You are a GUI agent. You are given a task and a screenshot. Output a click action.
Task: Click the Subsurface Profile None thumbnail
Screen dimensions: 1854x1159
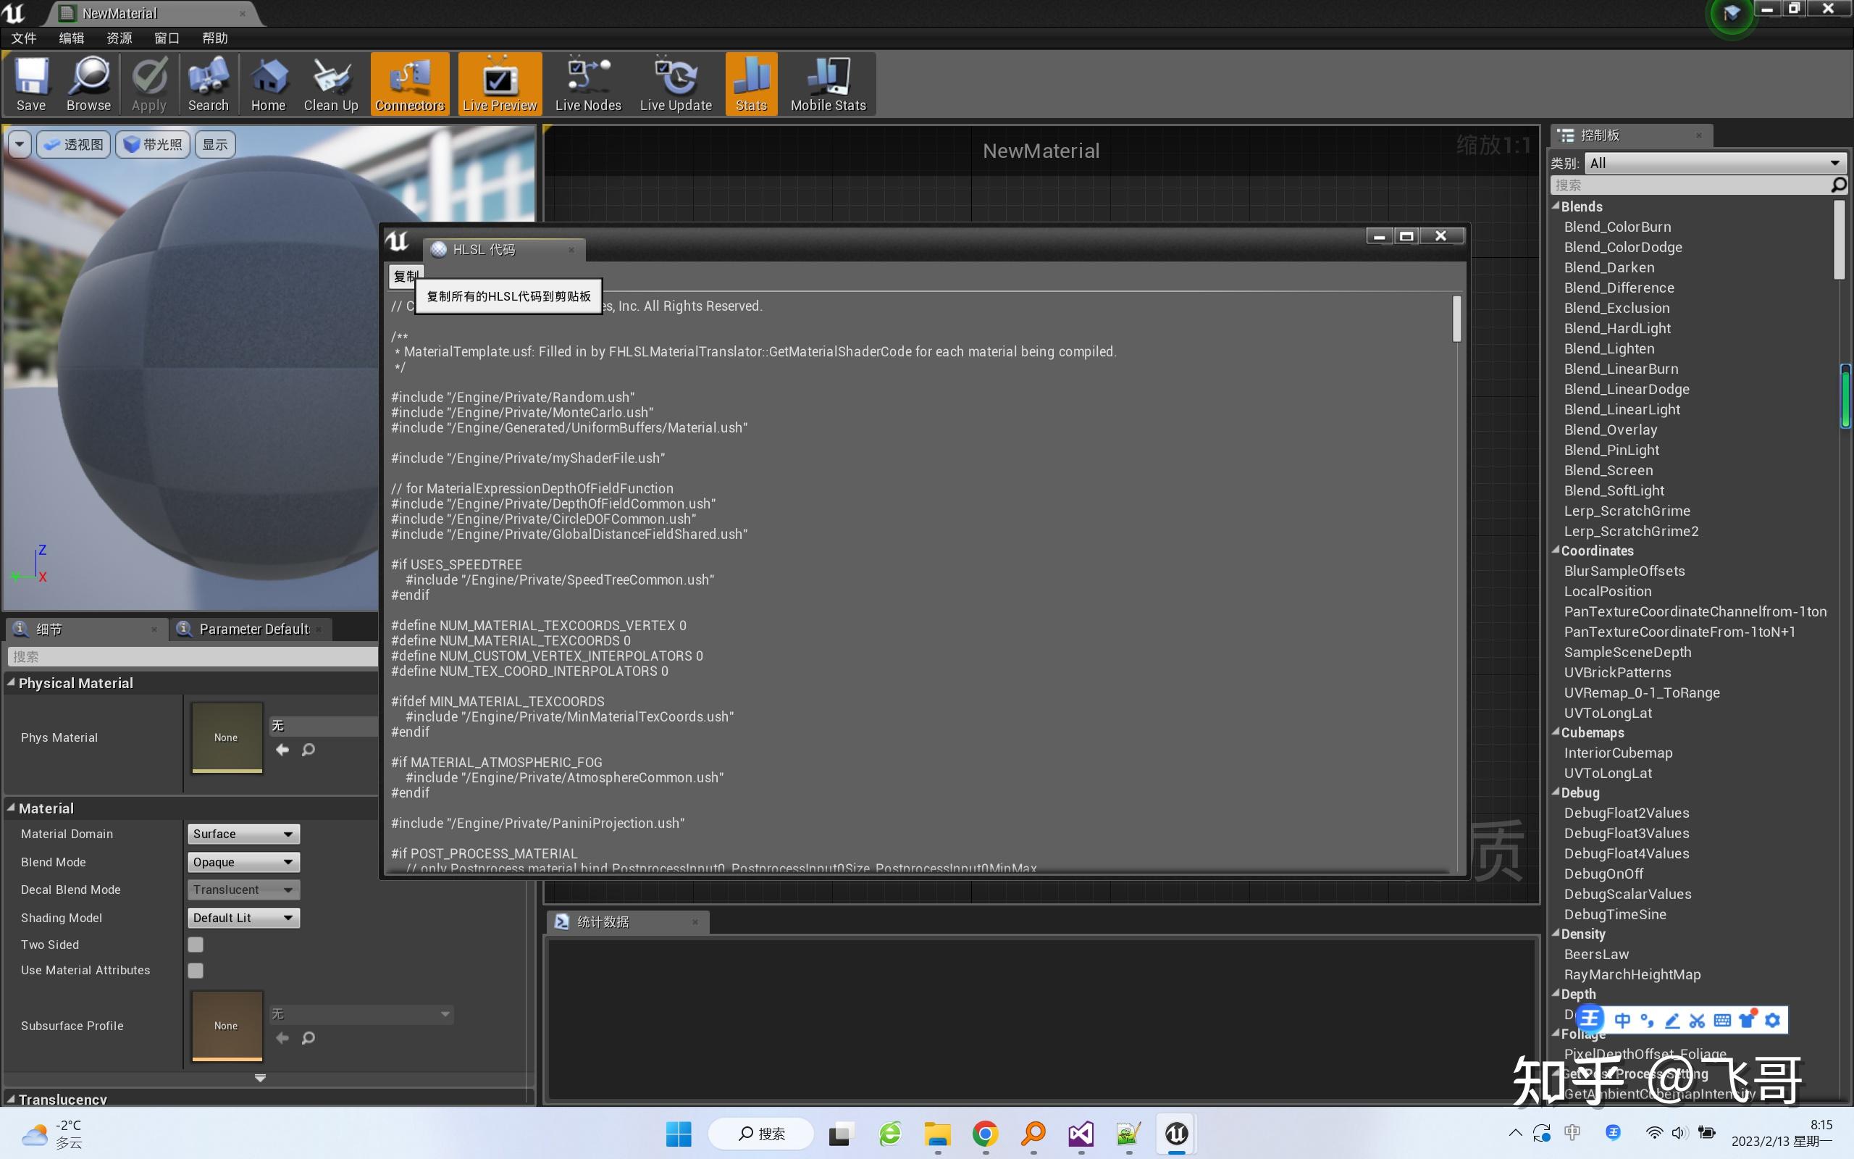point(227,1026)
